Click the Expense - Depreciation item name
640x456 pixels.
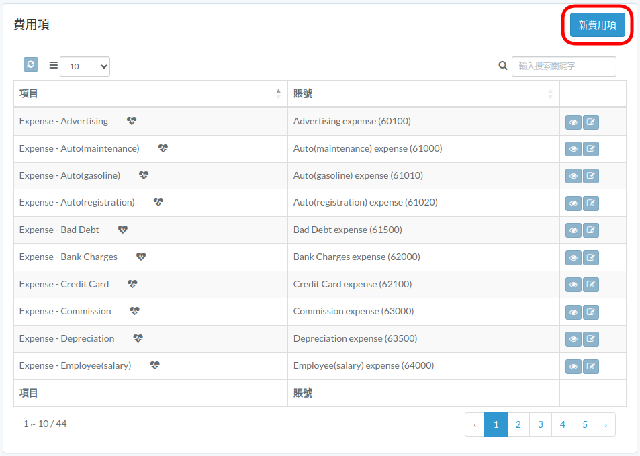click(66, 339)
